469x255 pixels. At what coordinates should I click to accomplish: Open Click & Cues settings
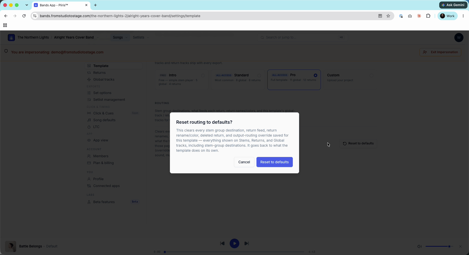tap(114, 113)
